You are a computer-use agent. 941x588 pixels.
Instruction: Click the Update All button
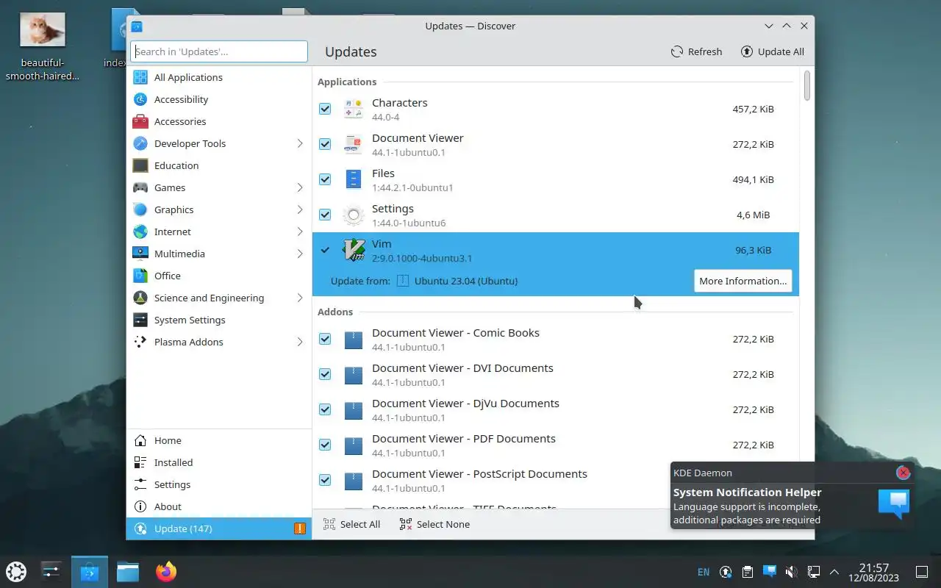[x=772, y=51]
